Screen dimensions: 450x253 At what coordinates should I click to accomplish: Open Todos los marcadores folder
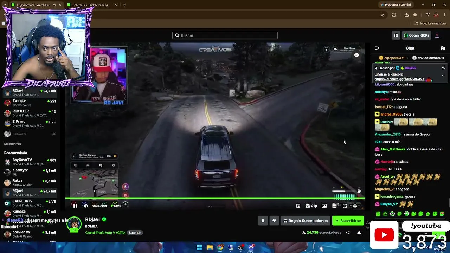430,24
